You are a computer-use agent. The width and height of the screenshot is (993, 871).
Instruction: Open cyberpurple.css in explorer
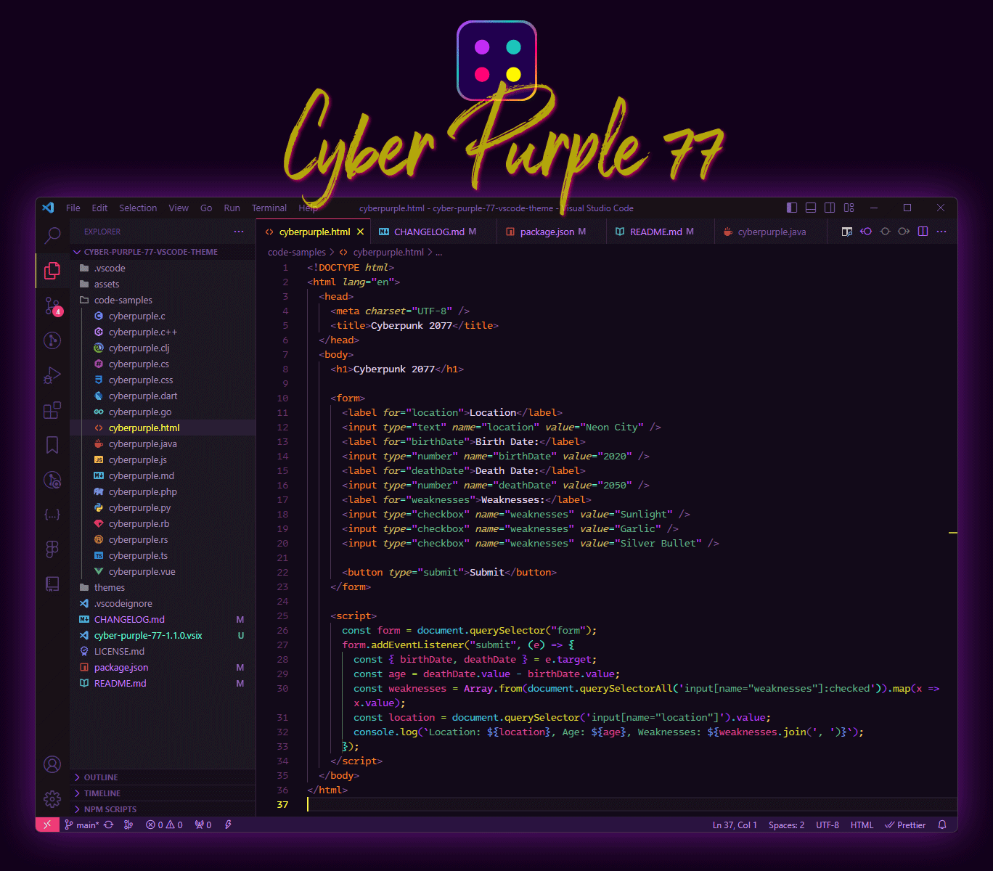(163, 380)
